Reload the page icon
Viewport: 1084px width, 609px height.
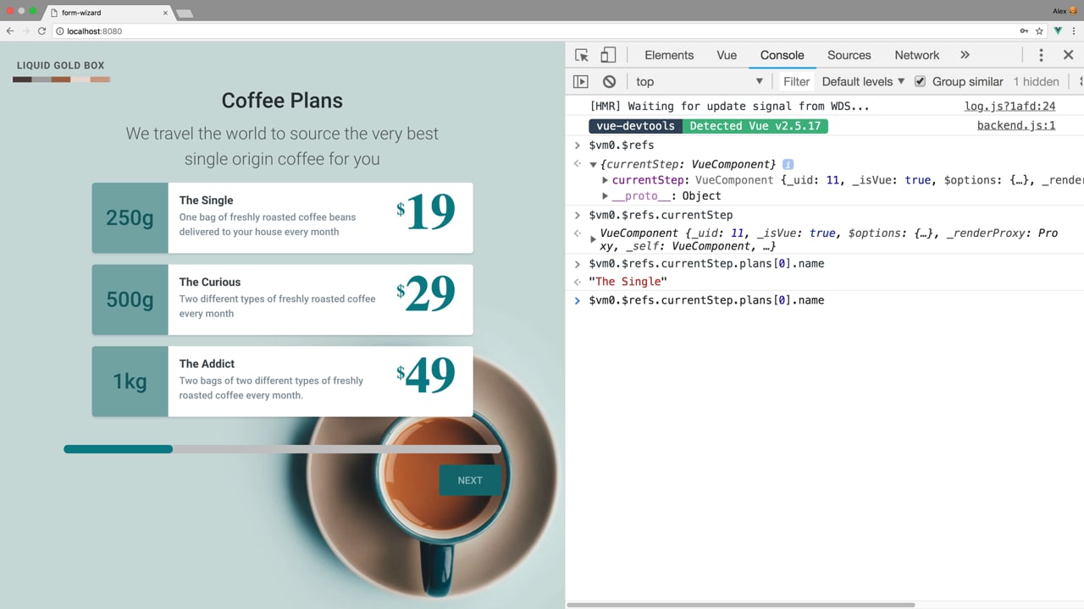click(41, 30)
